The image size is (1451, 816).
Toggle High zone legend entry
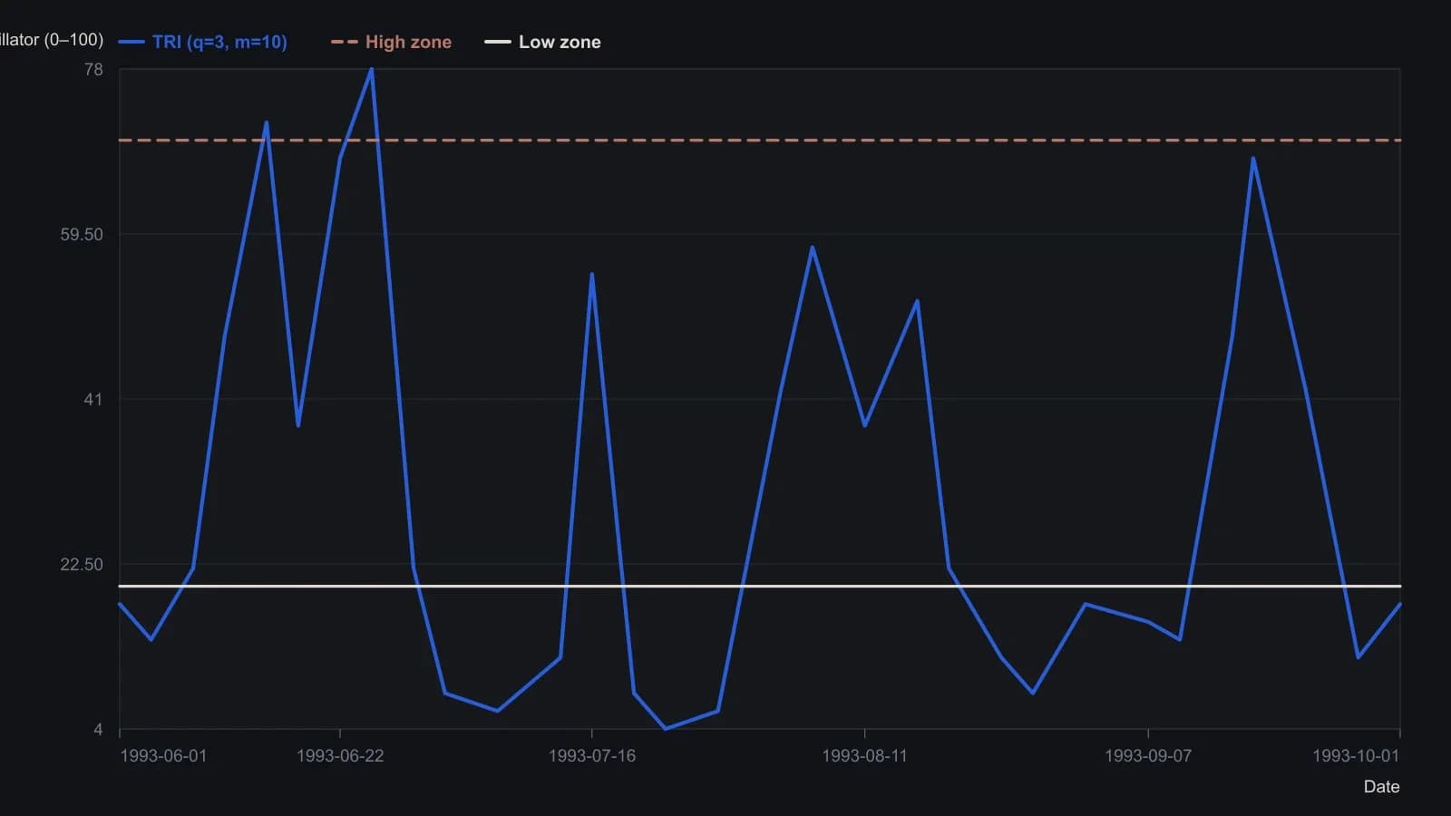391,42
